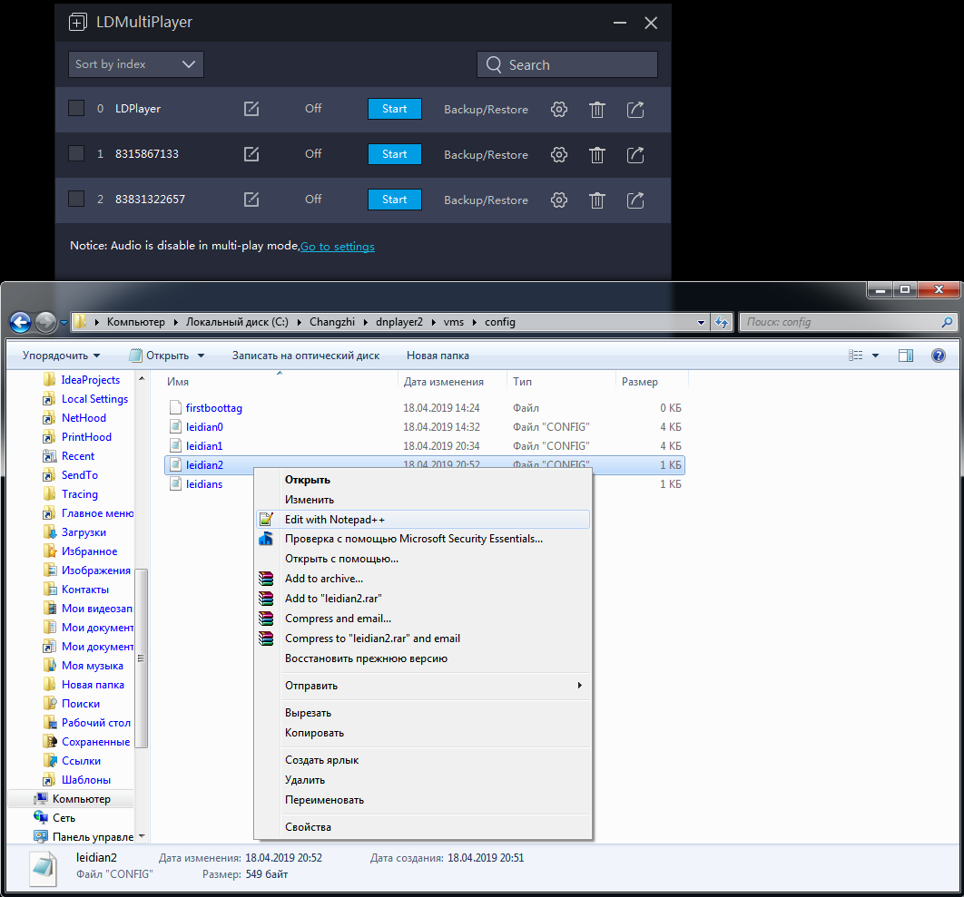964x897 pixels.
Task: Open the Открыть toolbar dropdown arrow
Action: [201, 356]
